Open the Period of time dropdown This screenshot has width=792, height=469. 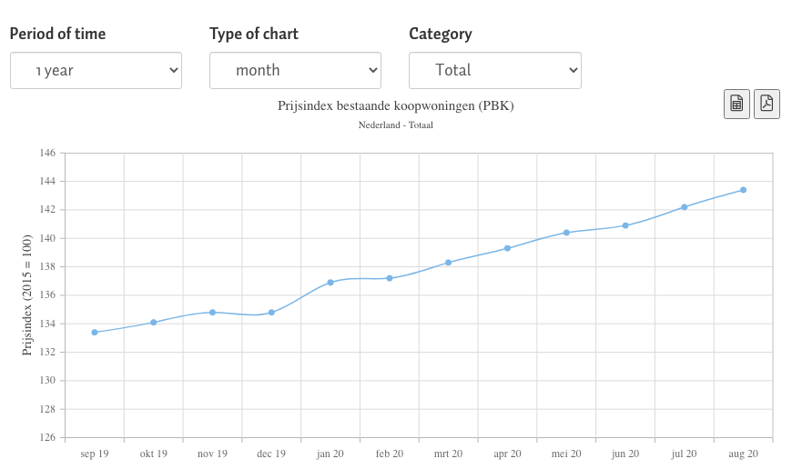(96, 71)
